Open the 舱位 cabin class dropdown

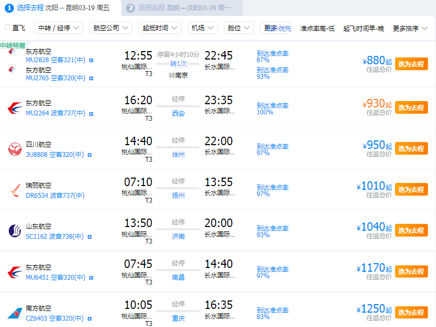(239, 28)
